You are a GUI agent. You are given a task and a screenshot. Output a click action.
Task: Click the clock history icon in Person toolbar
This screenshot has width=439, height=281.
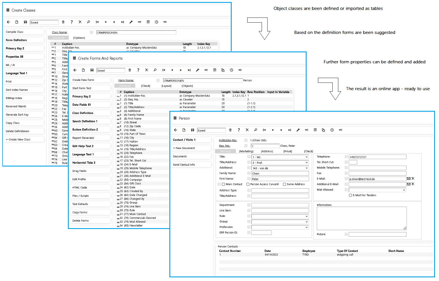pyautogui.click(x=332, y=130)
